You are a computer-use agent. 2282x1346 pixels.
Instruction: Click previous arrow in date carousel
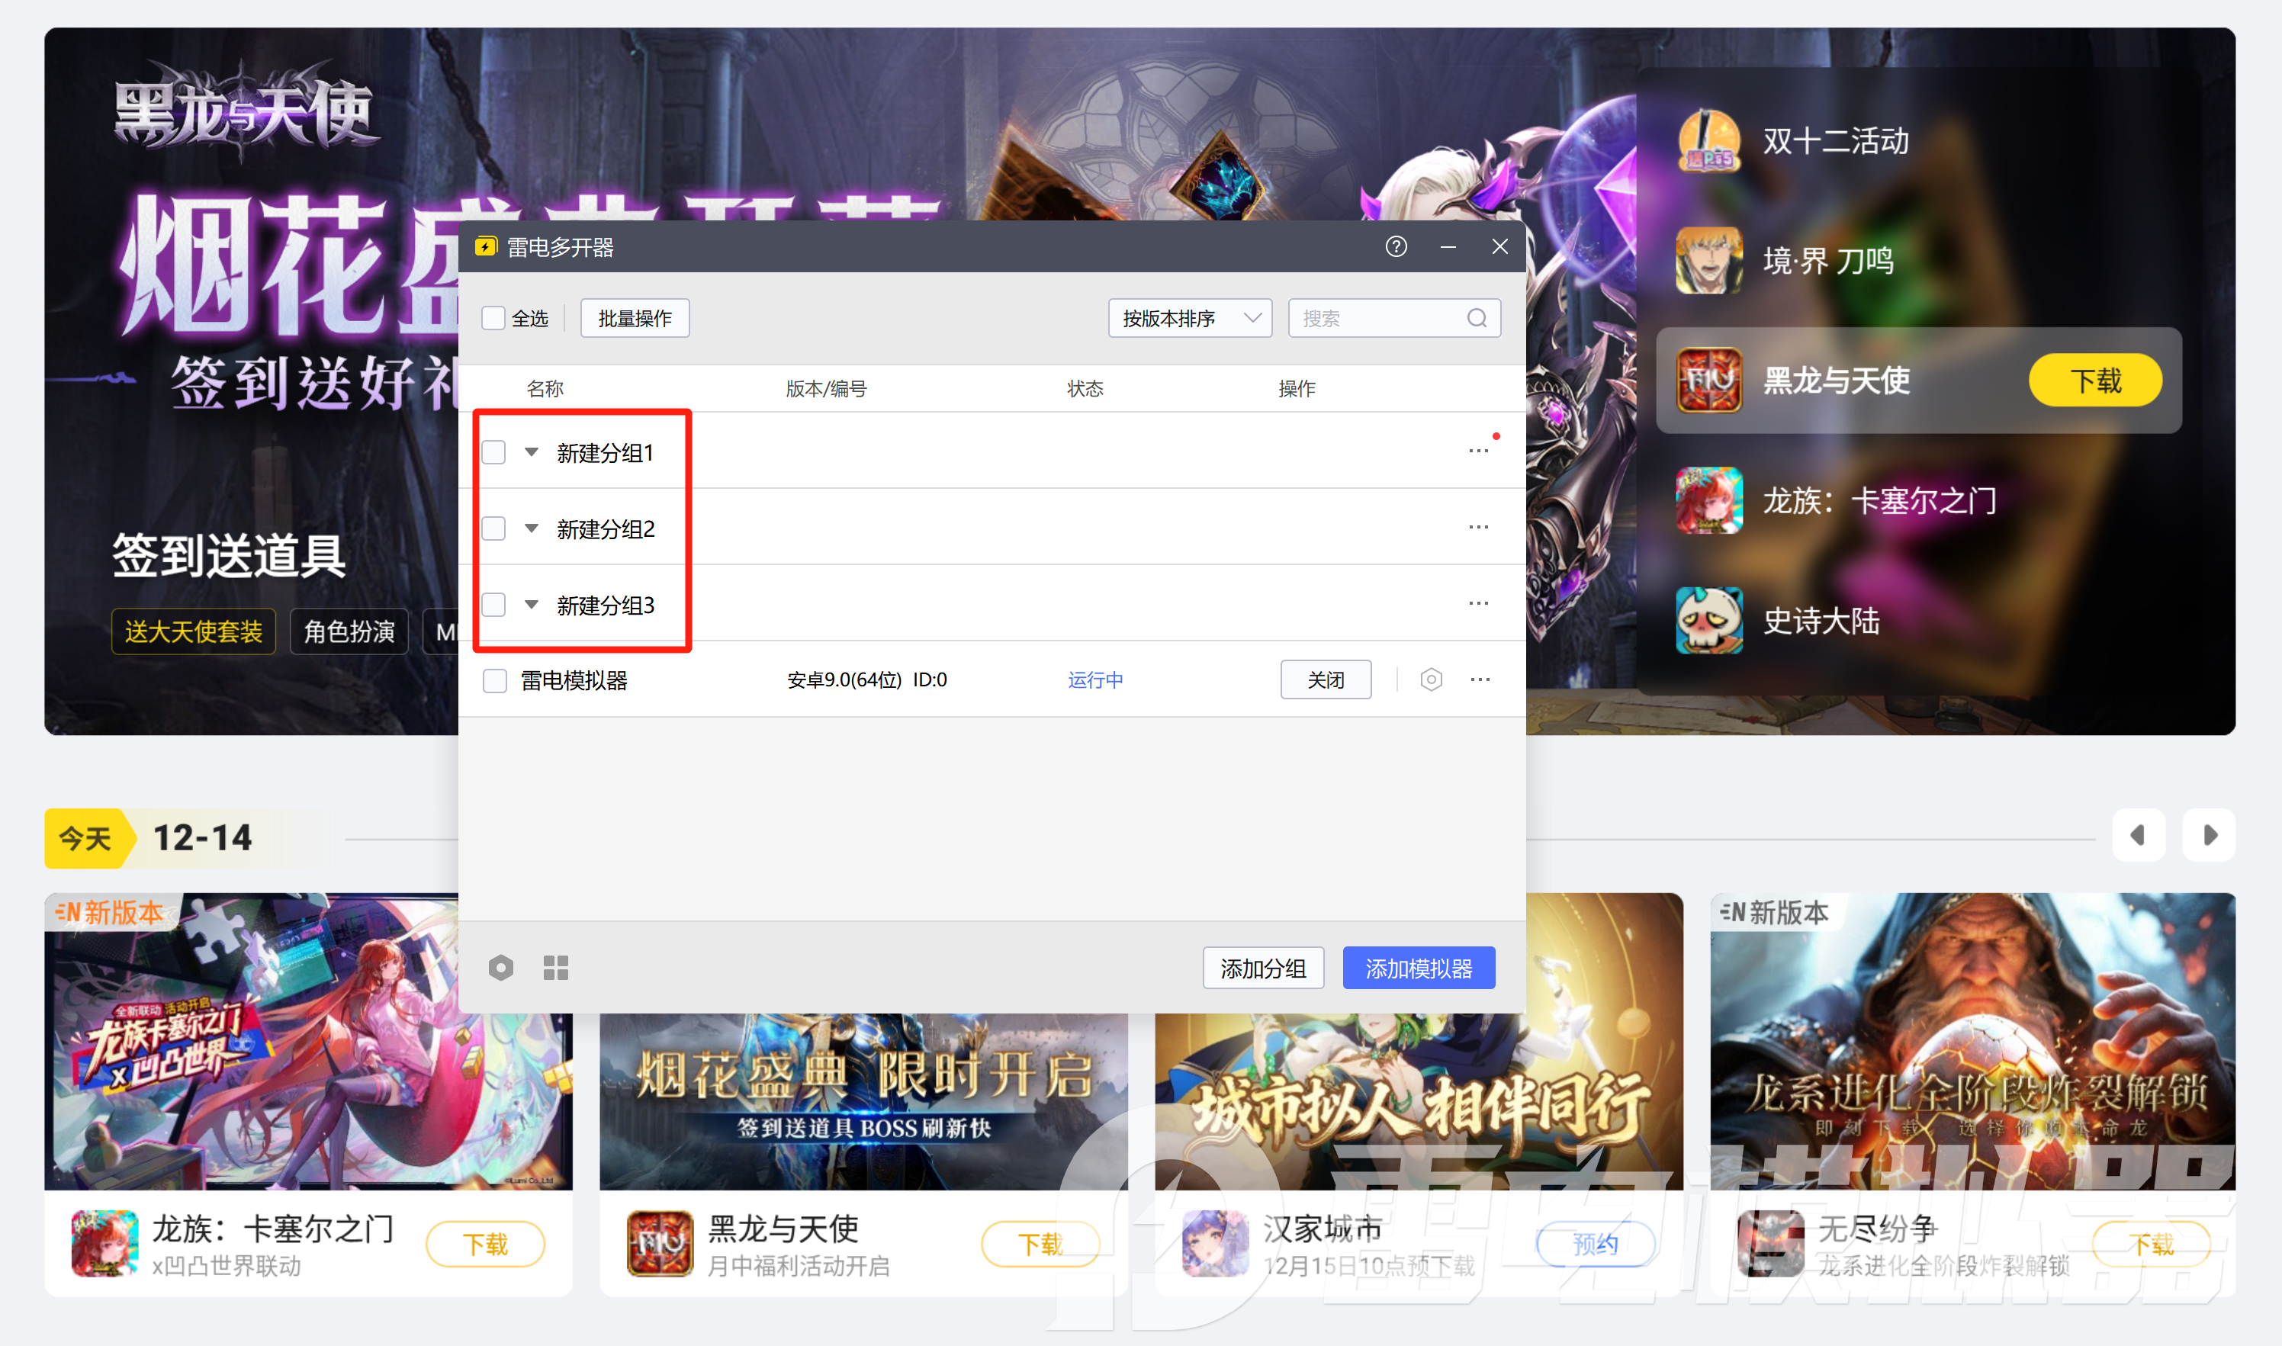(x=2138, y=834)
